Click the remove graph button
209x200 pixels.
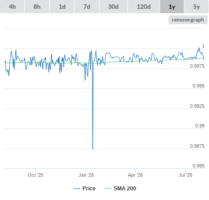[188, 20]
